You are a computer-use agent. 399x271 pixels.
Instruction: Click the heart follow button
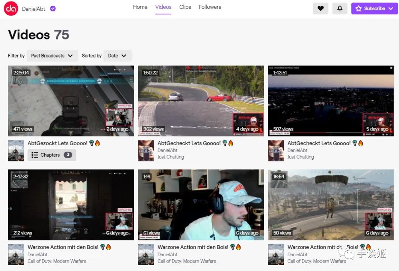[320, 8]
